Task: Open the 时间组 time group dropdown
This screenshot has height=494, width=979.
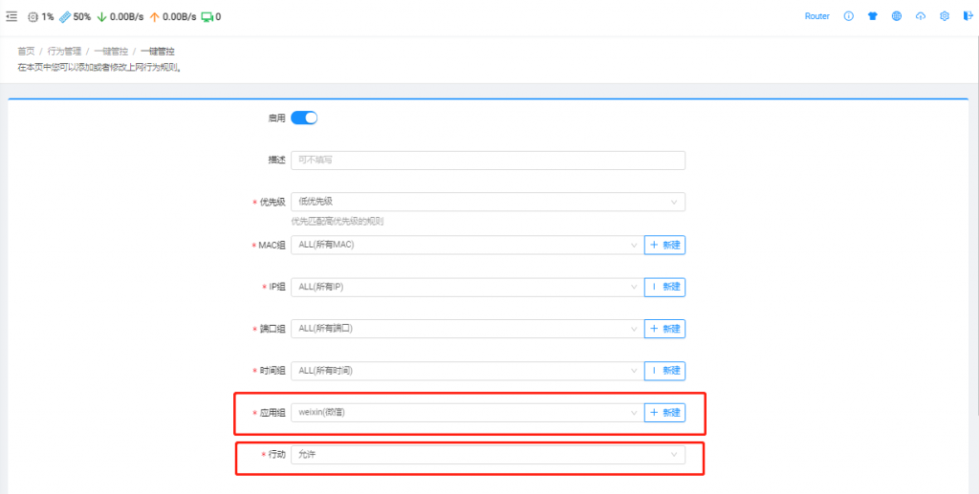Action: [x=468, y=371]
